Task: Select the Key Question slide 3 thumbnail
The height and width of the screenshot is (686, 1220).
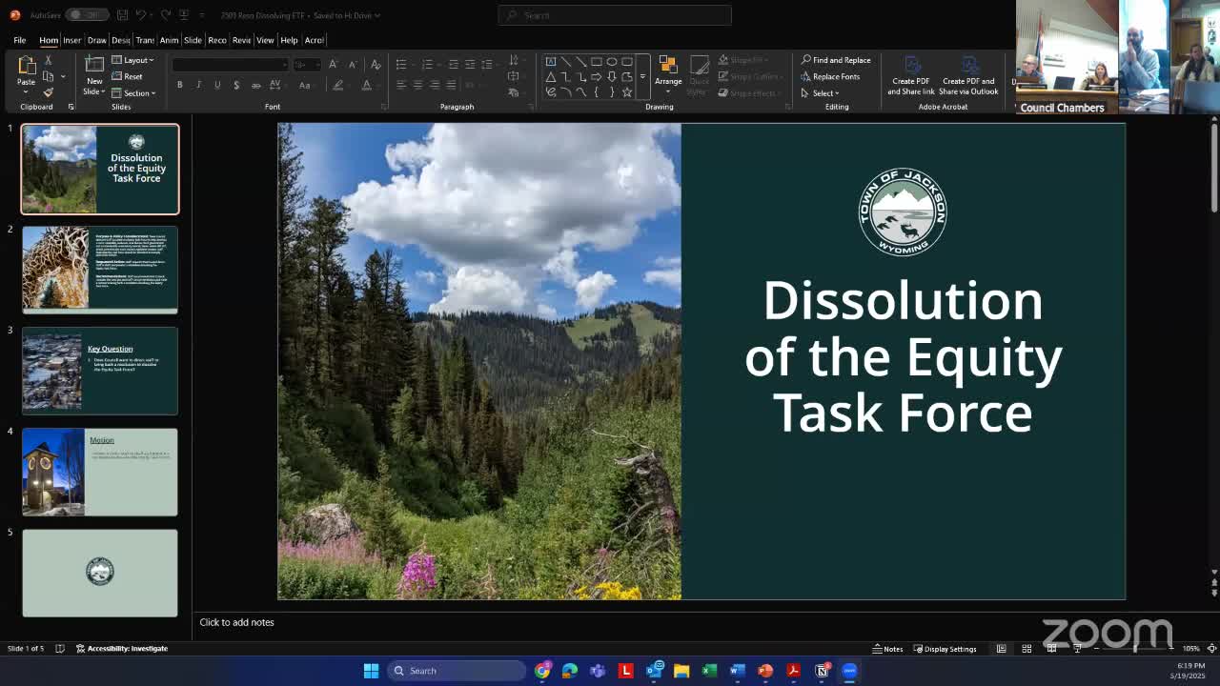Action: (x=100, y=371)
